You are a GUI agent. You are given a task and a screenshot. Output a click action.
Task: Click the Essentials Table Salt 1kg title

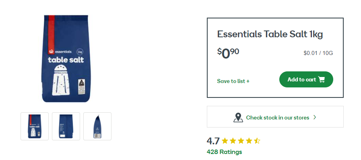click(x=270, y=34)
